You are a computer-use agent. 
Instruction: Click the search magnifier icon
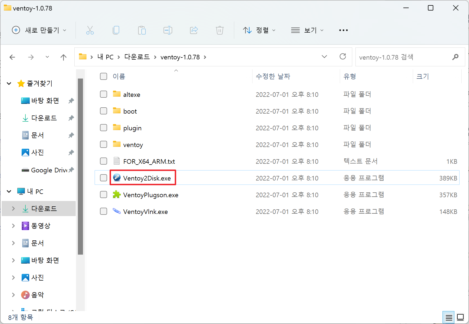tap(455, 57)
